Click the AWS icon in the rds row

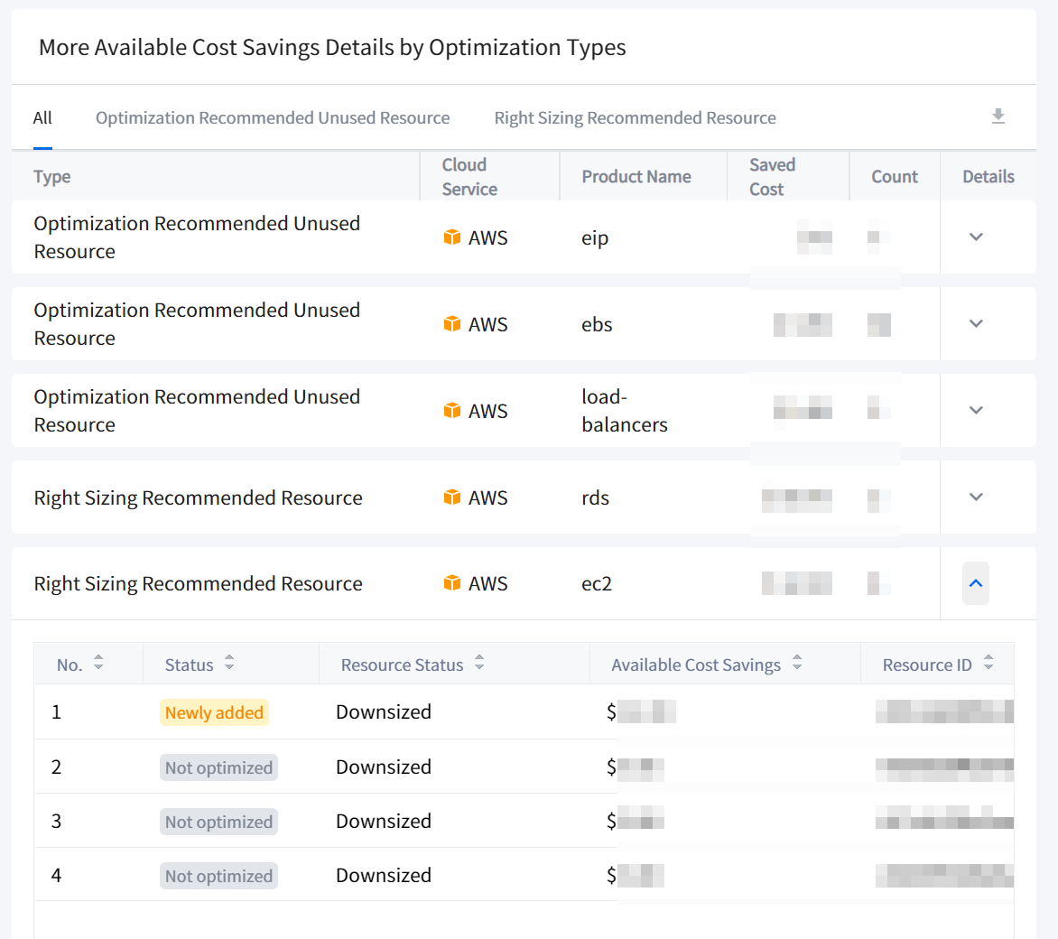tap(452, 497)
